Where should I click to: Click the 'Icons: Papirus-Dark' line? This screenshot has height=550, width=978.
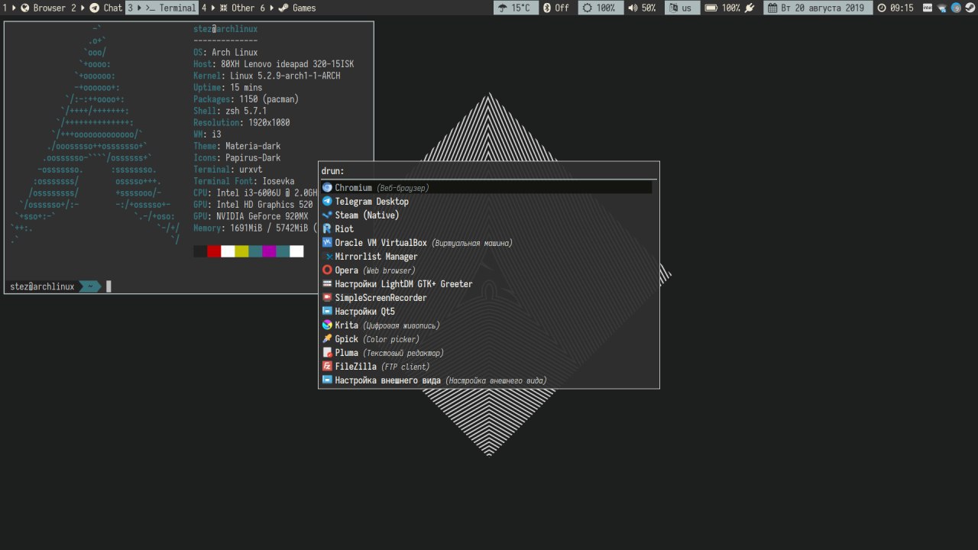(x=237, y=158)
